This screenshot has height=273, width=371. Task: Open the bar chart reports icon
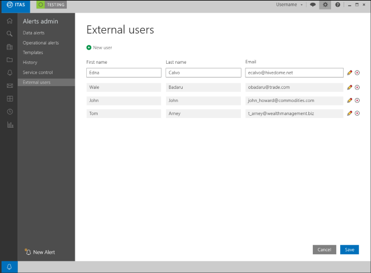click(x=10, y=125)
